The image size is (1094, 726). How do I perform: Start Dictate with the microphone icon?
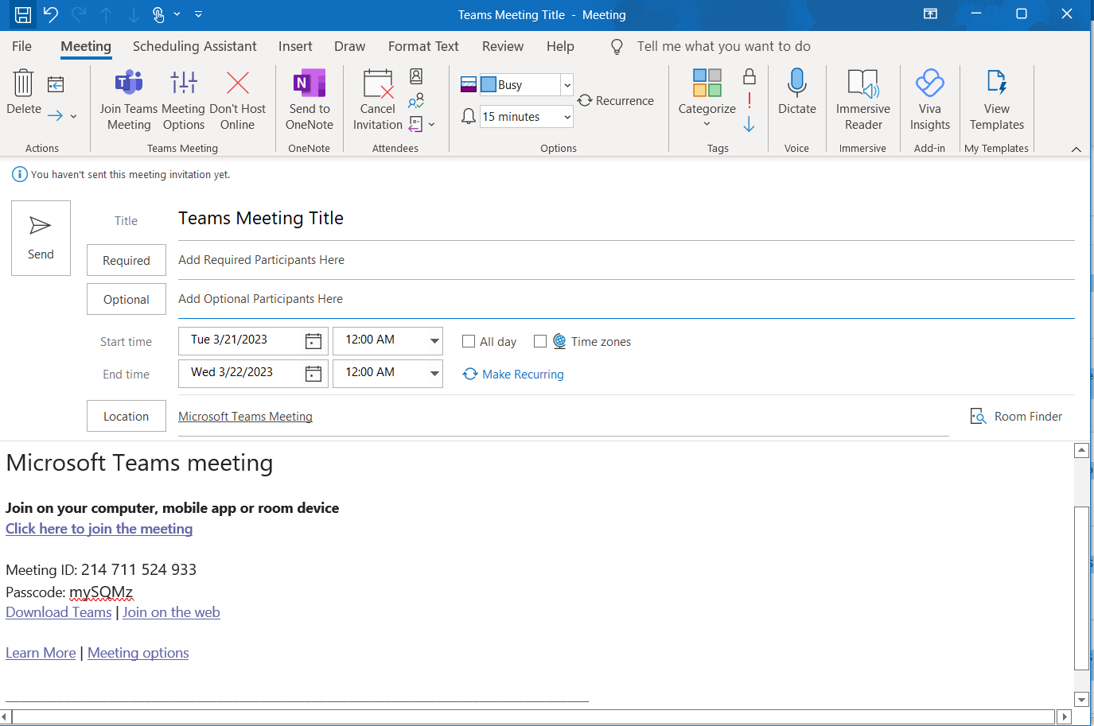(797, 92)
